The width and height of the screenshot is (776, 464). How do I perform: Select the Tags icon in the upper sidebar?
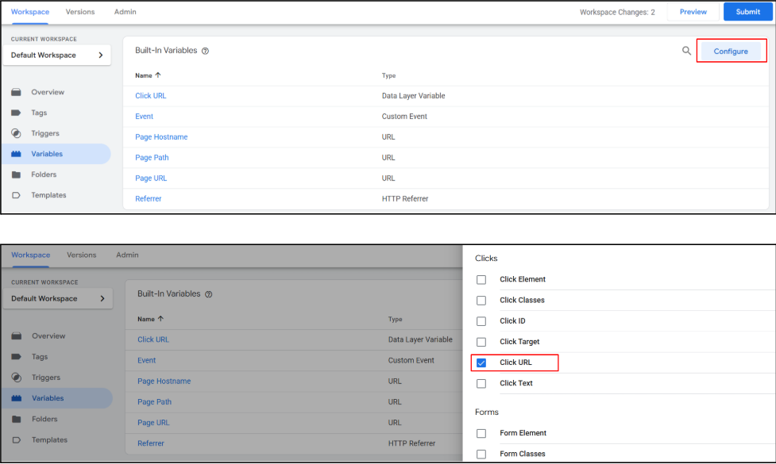click(16, 113)
